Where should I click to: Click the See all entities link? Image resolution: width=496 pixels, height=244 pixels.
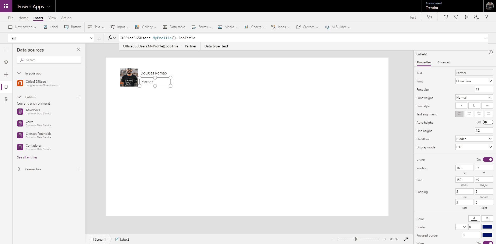(27, 157)
